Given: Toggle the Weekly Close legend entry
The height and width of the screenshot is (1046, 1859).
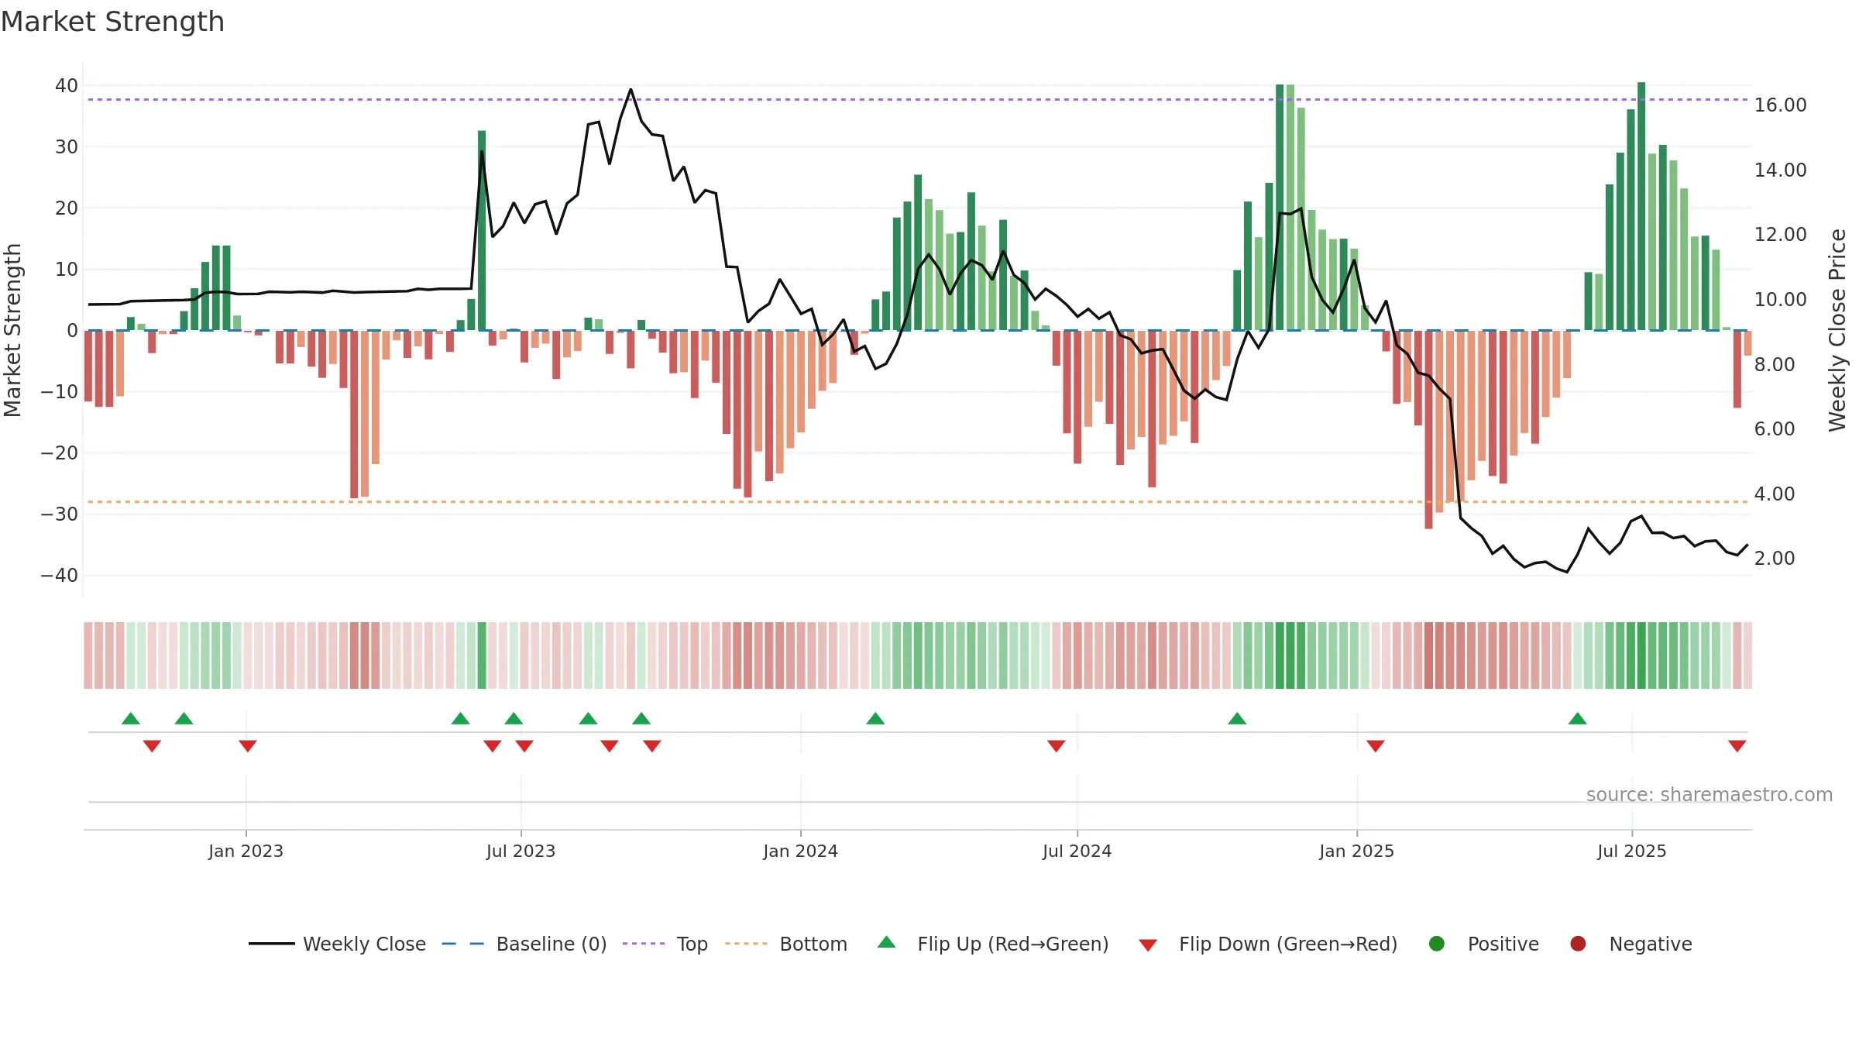Looking at the screenshot, I should 337,944.
